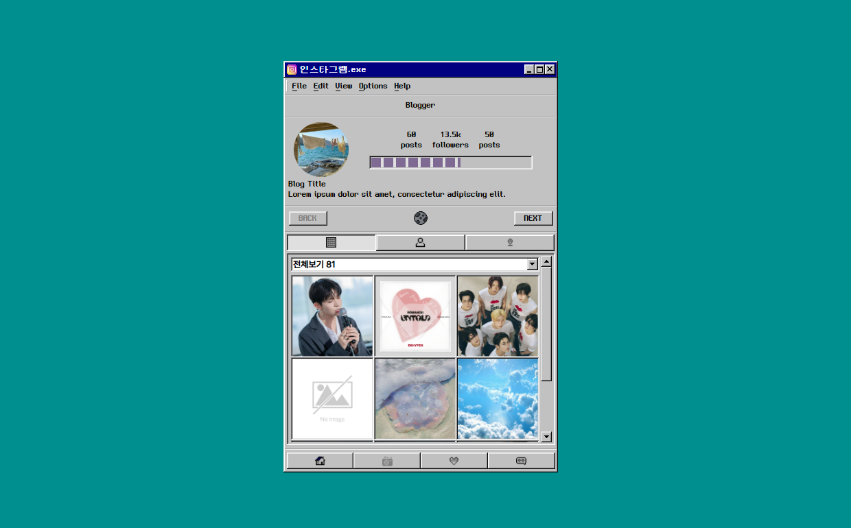Click the 60 posts count
The height and width of the screenshot is (528, 851).
412,140
